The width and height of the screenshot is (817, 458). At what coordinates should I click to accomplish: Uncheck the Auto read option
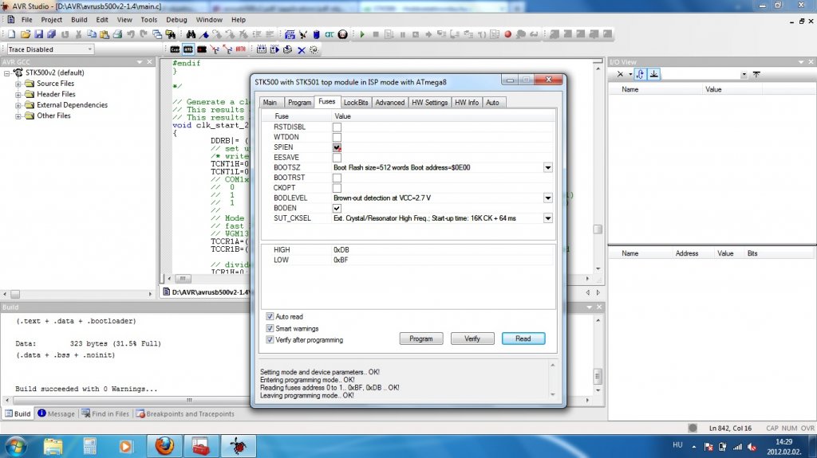(270, 316)
